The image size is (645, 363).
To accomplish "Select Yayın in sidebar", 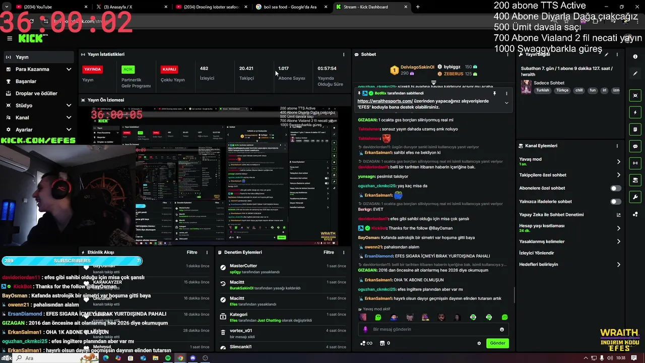I will [38, 57].
